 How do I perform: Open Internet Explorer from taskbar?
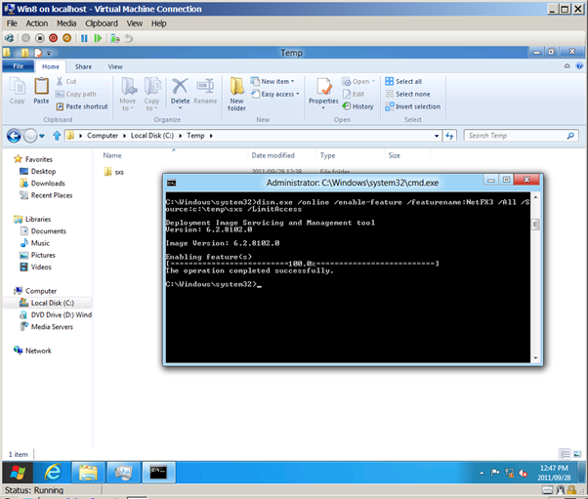pyautogui.click(x=53, y=473)
